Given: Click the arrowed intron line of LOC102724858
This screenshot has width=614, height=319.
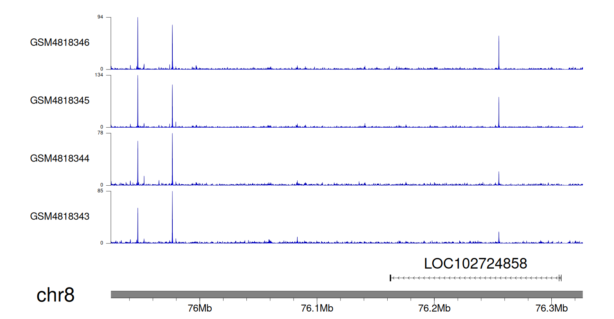Looking at the screenshot, I should (475, 278).
